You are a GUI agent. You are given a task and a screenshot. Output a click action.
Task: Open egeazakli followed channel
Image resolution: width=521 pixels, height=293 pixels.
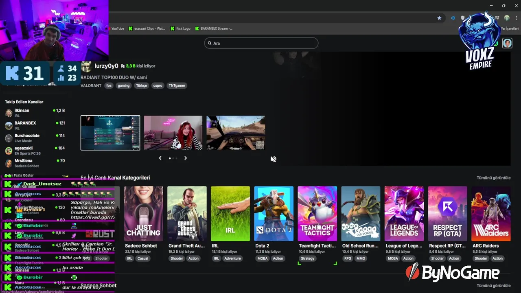coord(35,151)
